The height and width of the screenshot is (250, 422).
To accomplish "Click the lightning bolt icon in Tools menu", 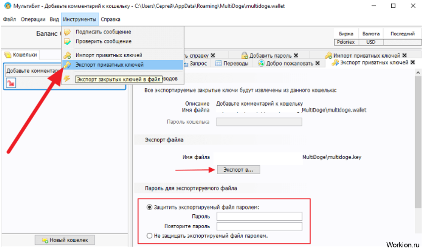I will [x=67, y=79].
